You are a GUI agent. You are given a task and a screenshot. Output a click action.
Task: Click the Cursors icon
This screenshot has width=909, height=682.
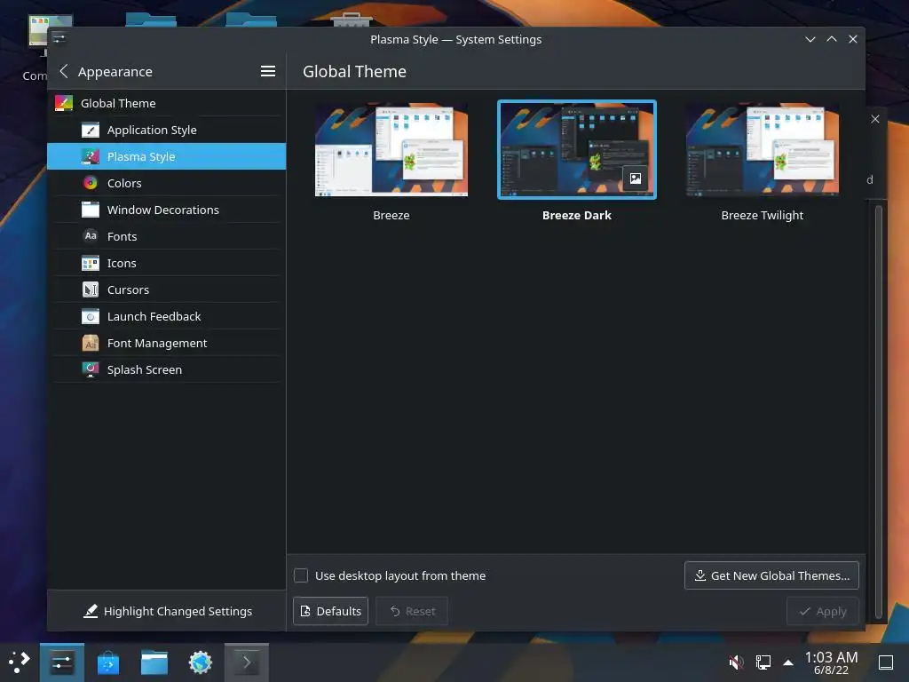pyautogui.click(x=90, y=289)
